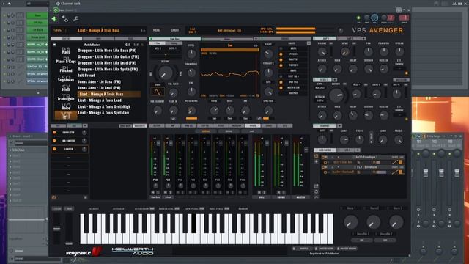Adjust the Macro 2 knob
The width and height of the screenshot is (469, 264).
373,222
